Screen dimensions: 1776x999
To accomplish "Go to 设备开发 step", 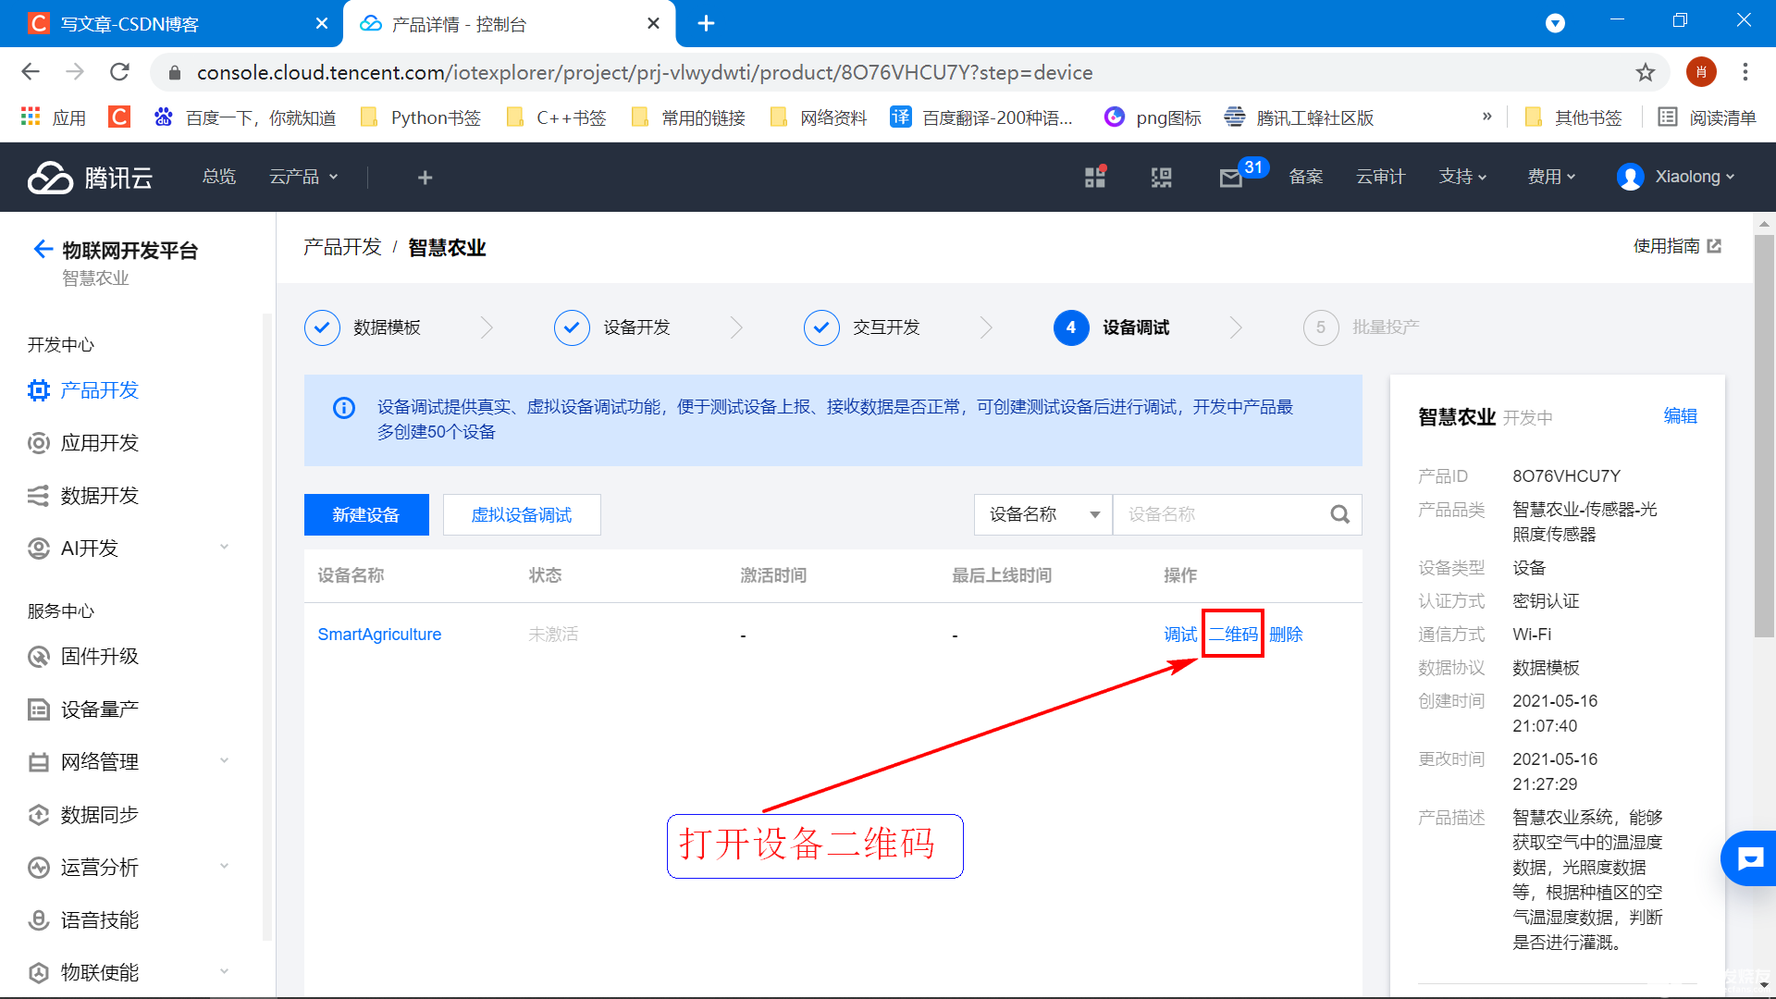I will (612, 327).
